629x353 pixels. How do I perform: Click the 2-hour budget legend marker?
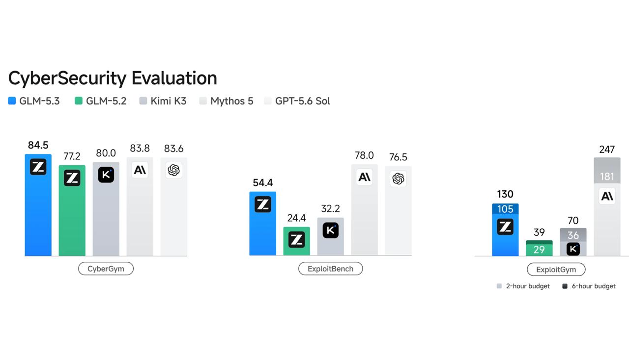499,286
